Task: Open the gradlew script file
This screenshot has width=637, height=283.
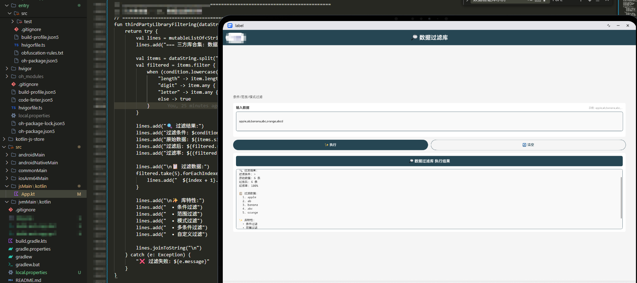Action: coord(24,257)
